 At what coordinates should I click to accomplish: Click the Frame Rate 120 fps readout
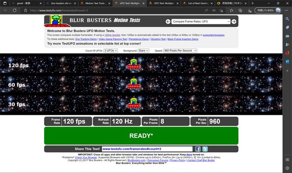coord(68,121)
